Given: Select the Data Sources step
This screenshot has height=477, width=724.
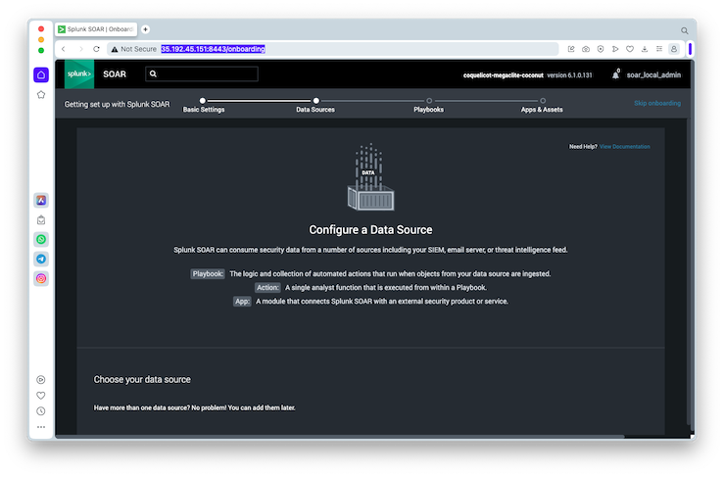Looking at the screenshot, I should [x=315, y=105].
